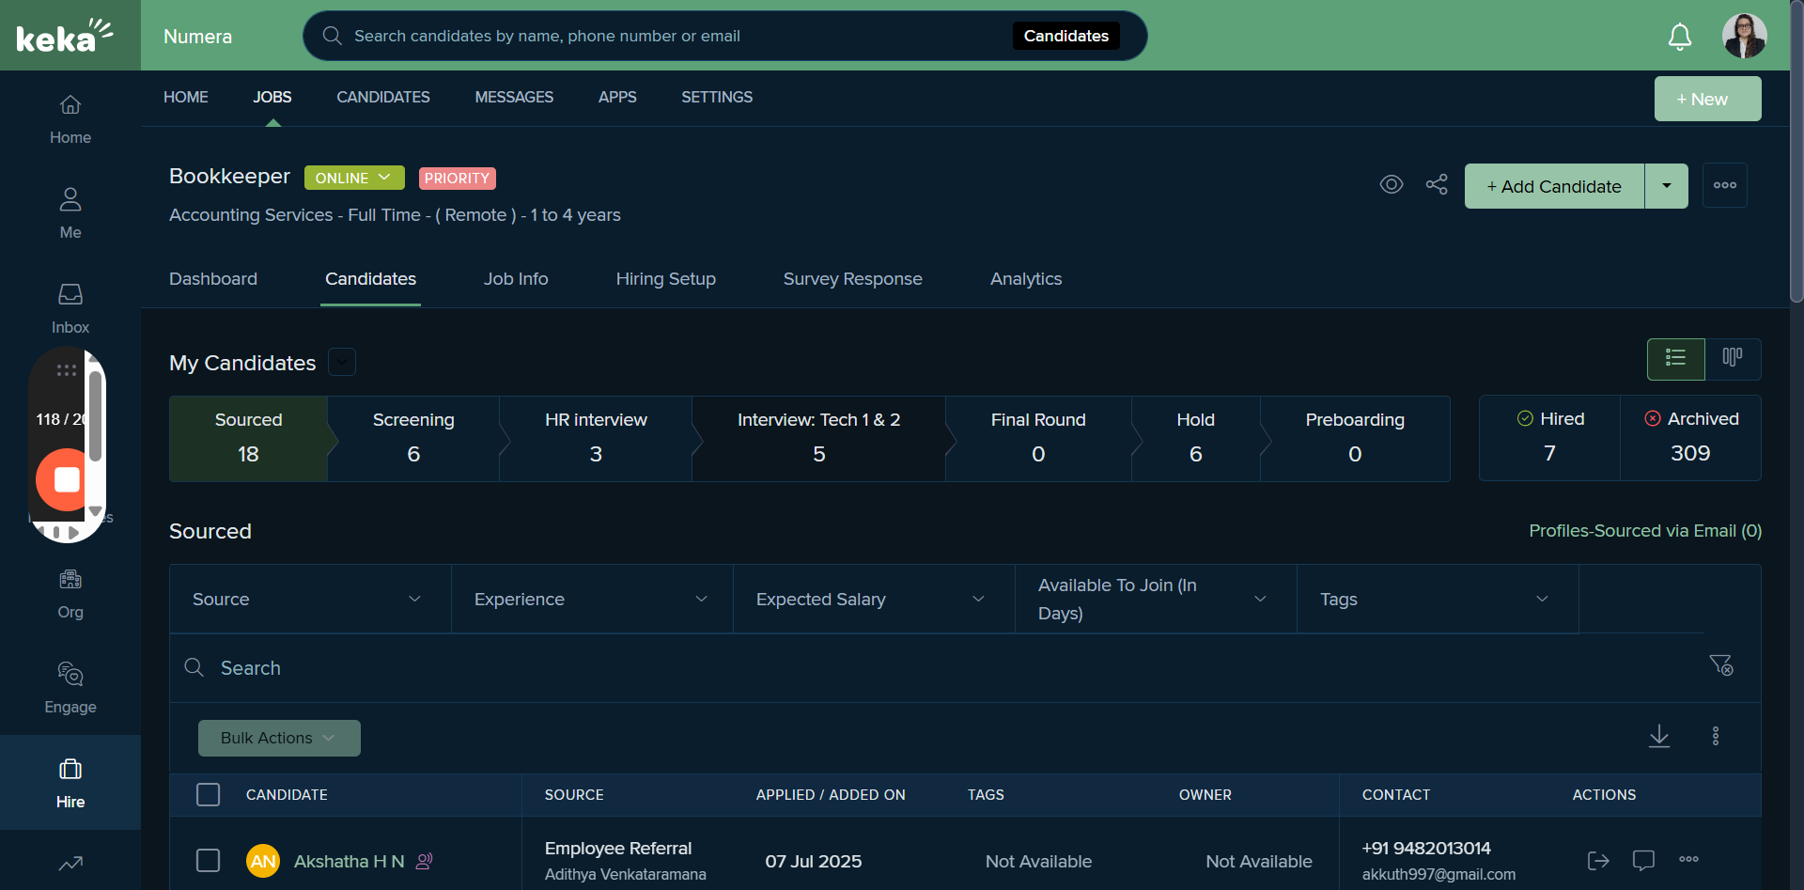
Task: Open the MESSAGES top menu
Action: click(514, 97)
